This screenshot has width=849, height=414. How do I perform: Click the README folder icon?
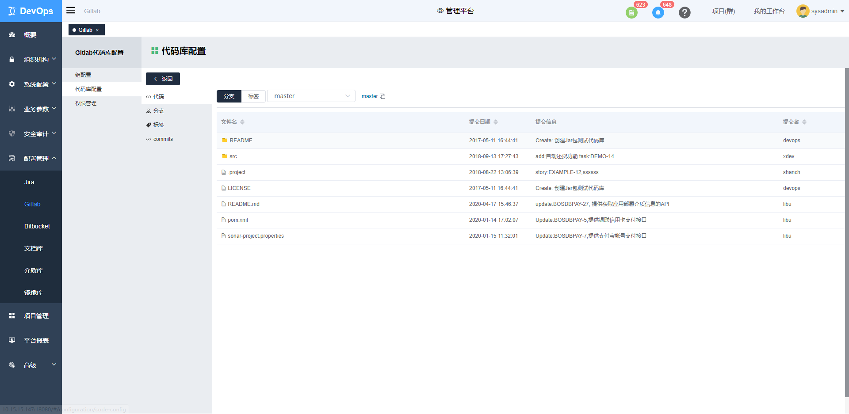[x=225, y=140]
